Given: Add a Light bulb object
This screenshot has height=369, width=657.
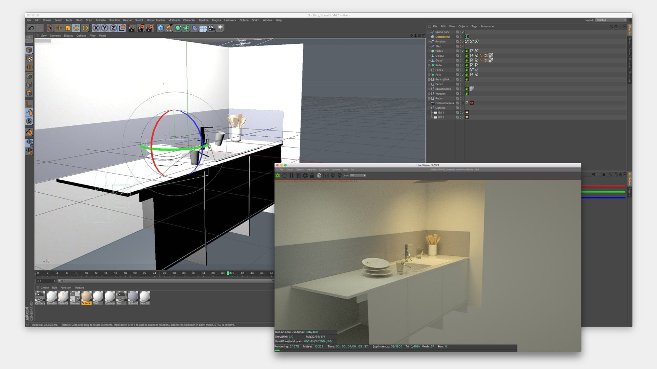Looking at the screenshot, I should tap(221, 28).
